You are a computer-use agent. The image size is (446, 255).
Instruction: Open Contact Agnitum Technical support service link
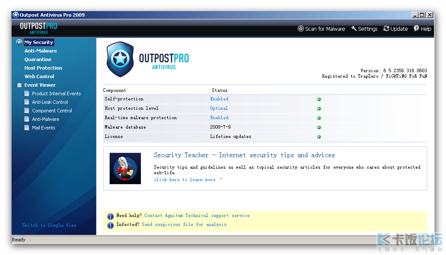tap(197, 216)
